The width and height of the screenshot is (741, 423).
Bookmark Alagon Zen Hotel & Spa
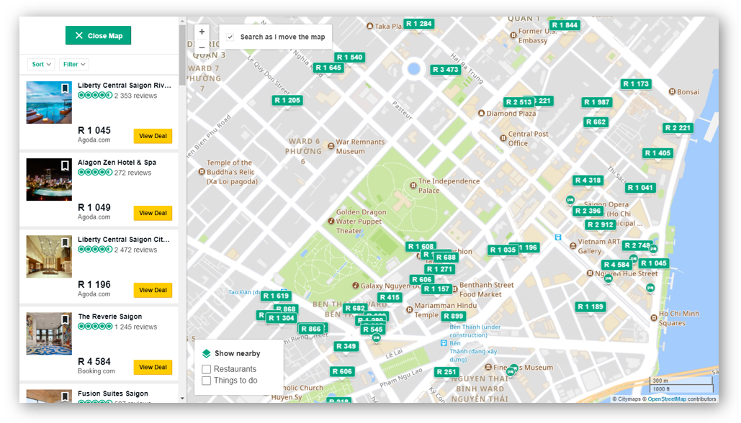pos(66,165)
